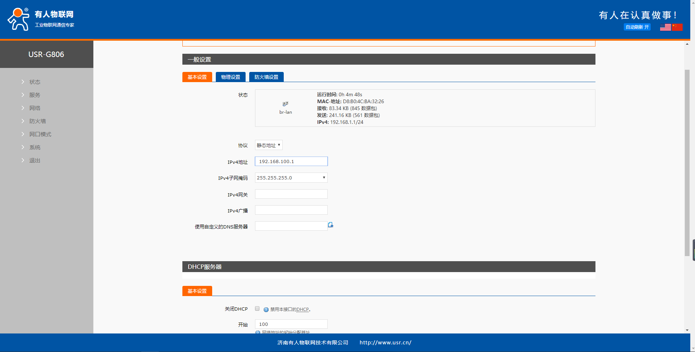Open the http://www.usr.cn/ footer link
Viewport: 695px width, 352px height.
coord(385,343)
